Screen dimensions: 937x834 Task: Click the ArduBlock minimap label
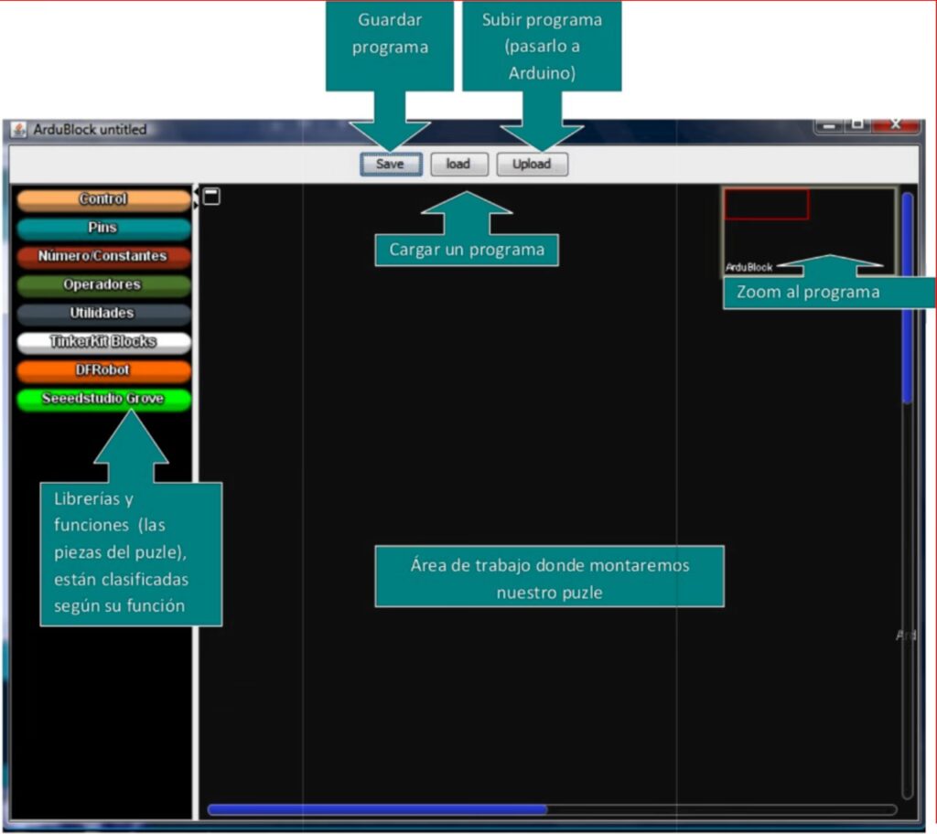click(749, 268)
